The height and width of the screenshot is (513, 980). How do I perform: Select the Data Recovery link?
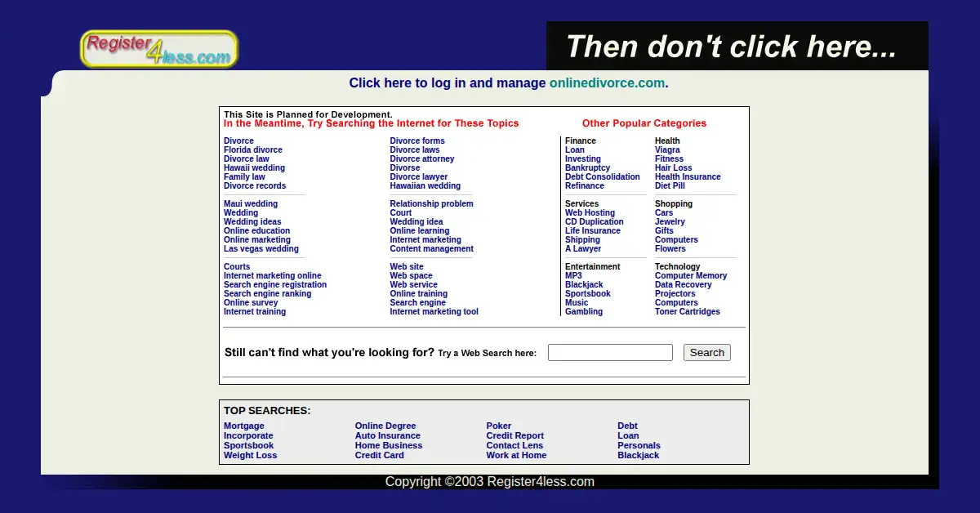(x=684, y=285)
